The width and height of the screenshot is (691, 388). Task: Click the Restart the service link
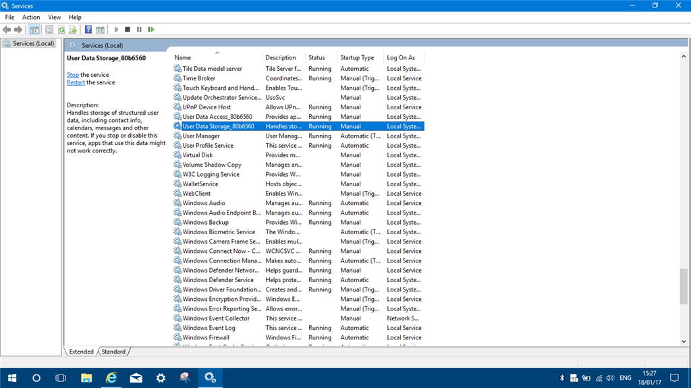click(x=76, y=82)
